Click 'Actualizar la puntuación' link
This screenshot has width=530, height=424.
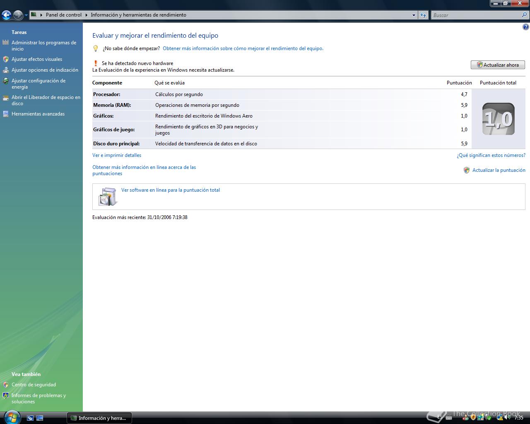[499, 170]
